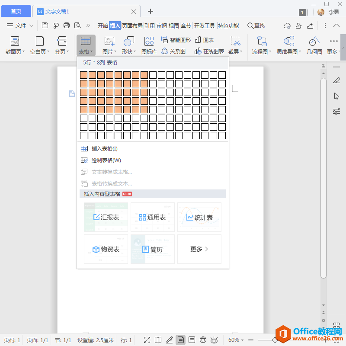
Task: Open the View (视图) tab
Action: (x=174, y=26)
